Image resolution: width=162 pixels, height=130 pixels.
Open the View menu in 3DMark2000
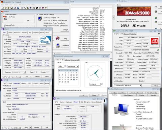(16, 5)
